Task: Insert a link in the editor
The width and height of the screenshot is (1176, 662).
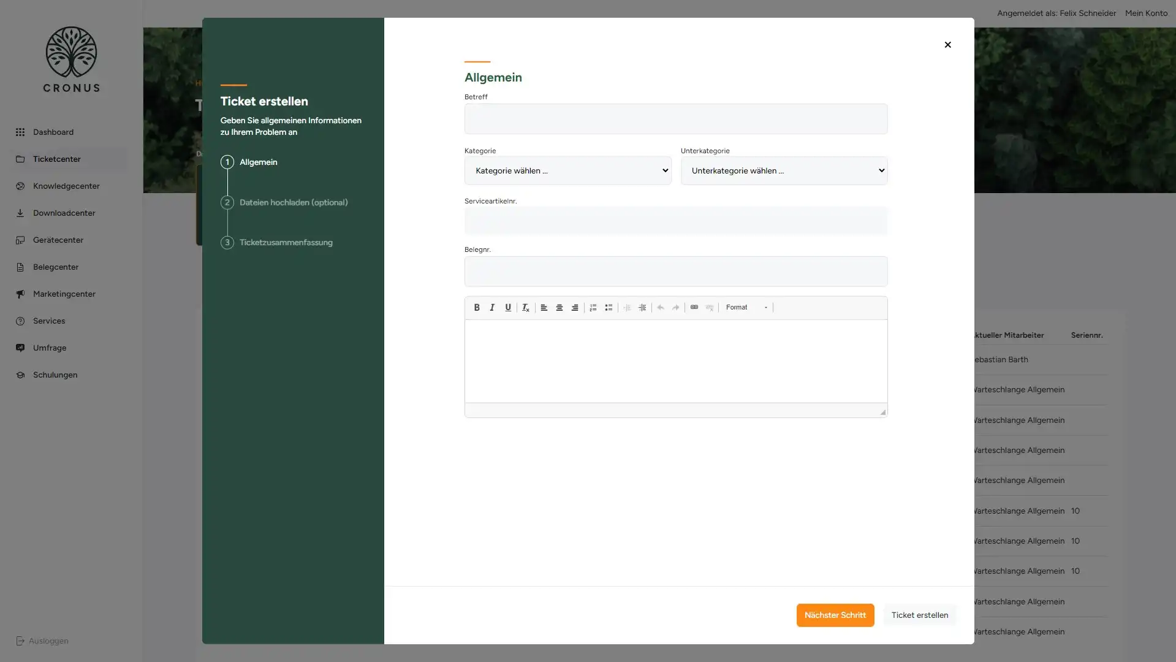Action: point(694,308)
